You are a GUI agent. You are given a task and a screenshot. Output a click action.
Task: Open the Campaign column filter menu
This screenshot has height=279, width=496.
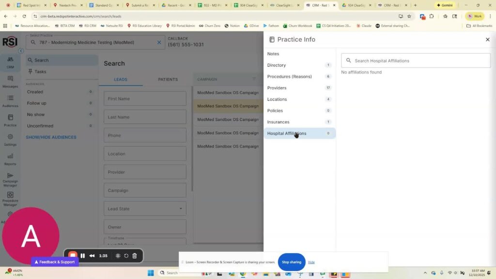click(x=254, y=79)
